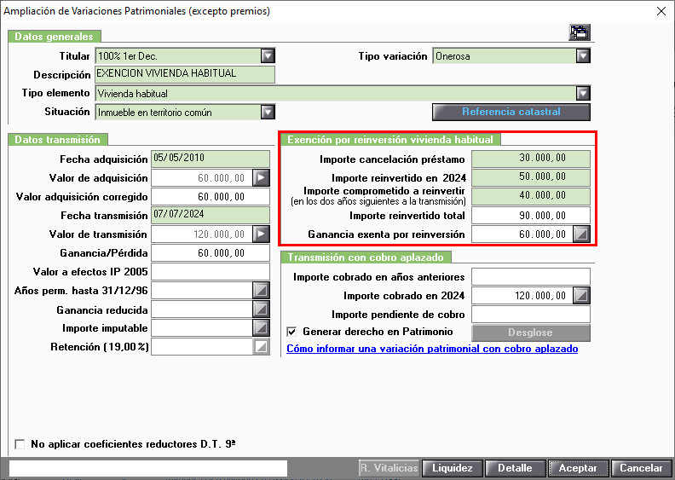Screen dimensions: 675x480
Task: Confirm with the Aceptar button
Action: [578, 468]
